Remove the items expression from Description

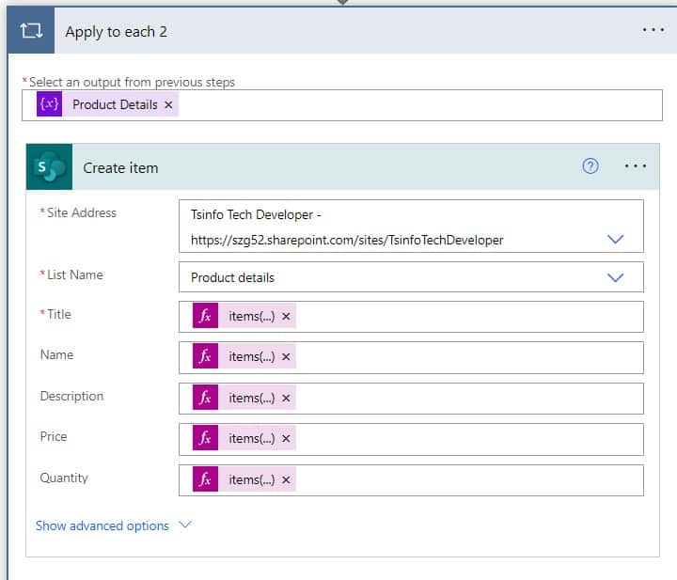coord(286,398)
